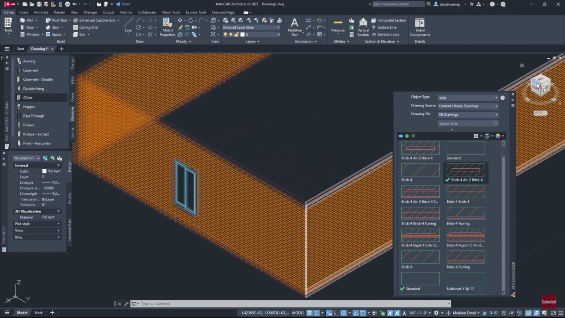Open the Multiline Text tool
This screenshot has width=565, height=318.
pos(294,27)
